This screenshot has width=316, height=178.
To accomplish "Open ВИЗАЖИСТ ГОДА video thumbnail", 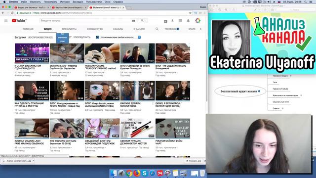I will [32, 53].
